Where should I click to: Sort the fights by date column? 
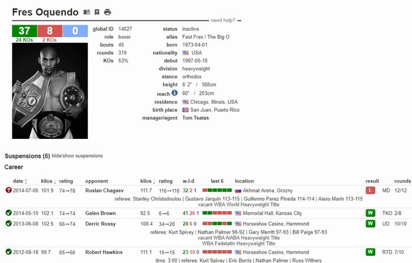18,181
